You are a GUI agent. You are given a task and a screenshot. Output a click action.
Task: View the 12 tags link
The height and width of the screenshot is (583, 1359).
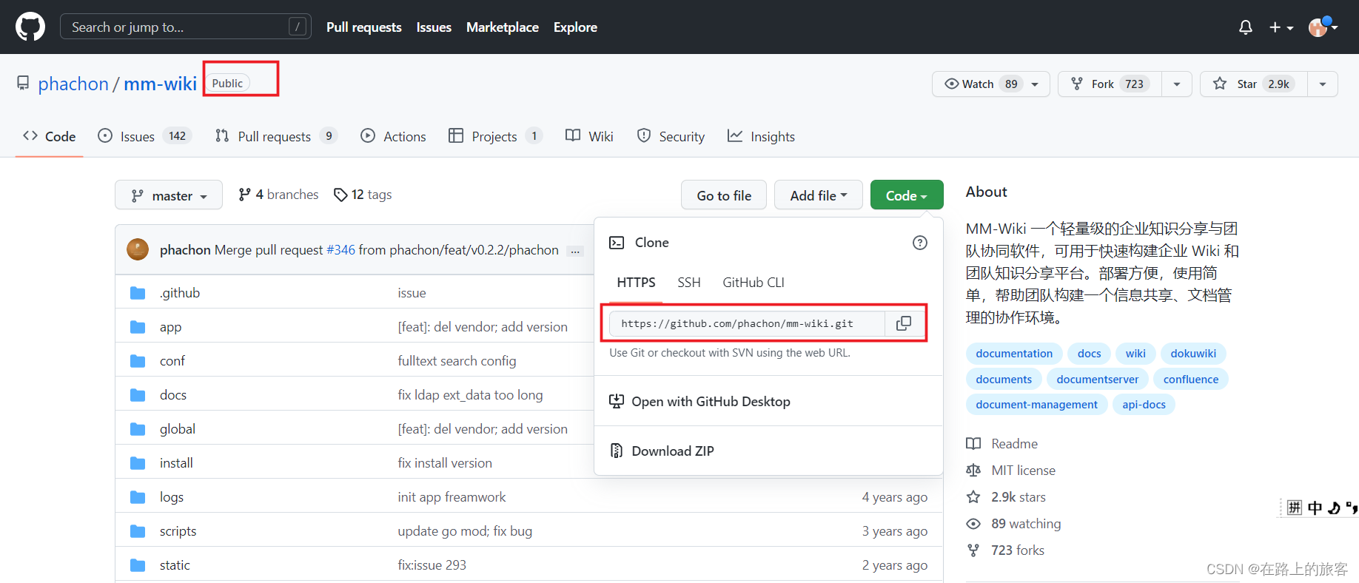(363, 195)
